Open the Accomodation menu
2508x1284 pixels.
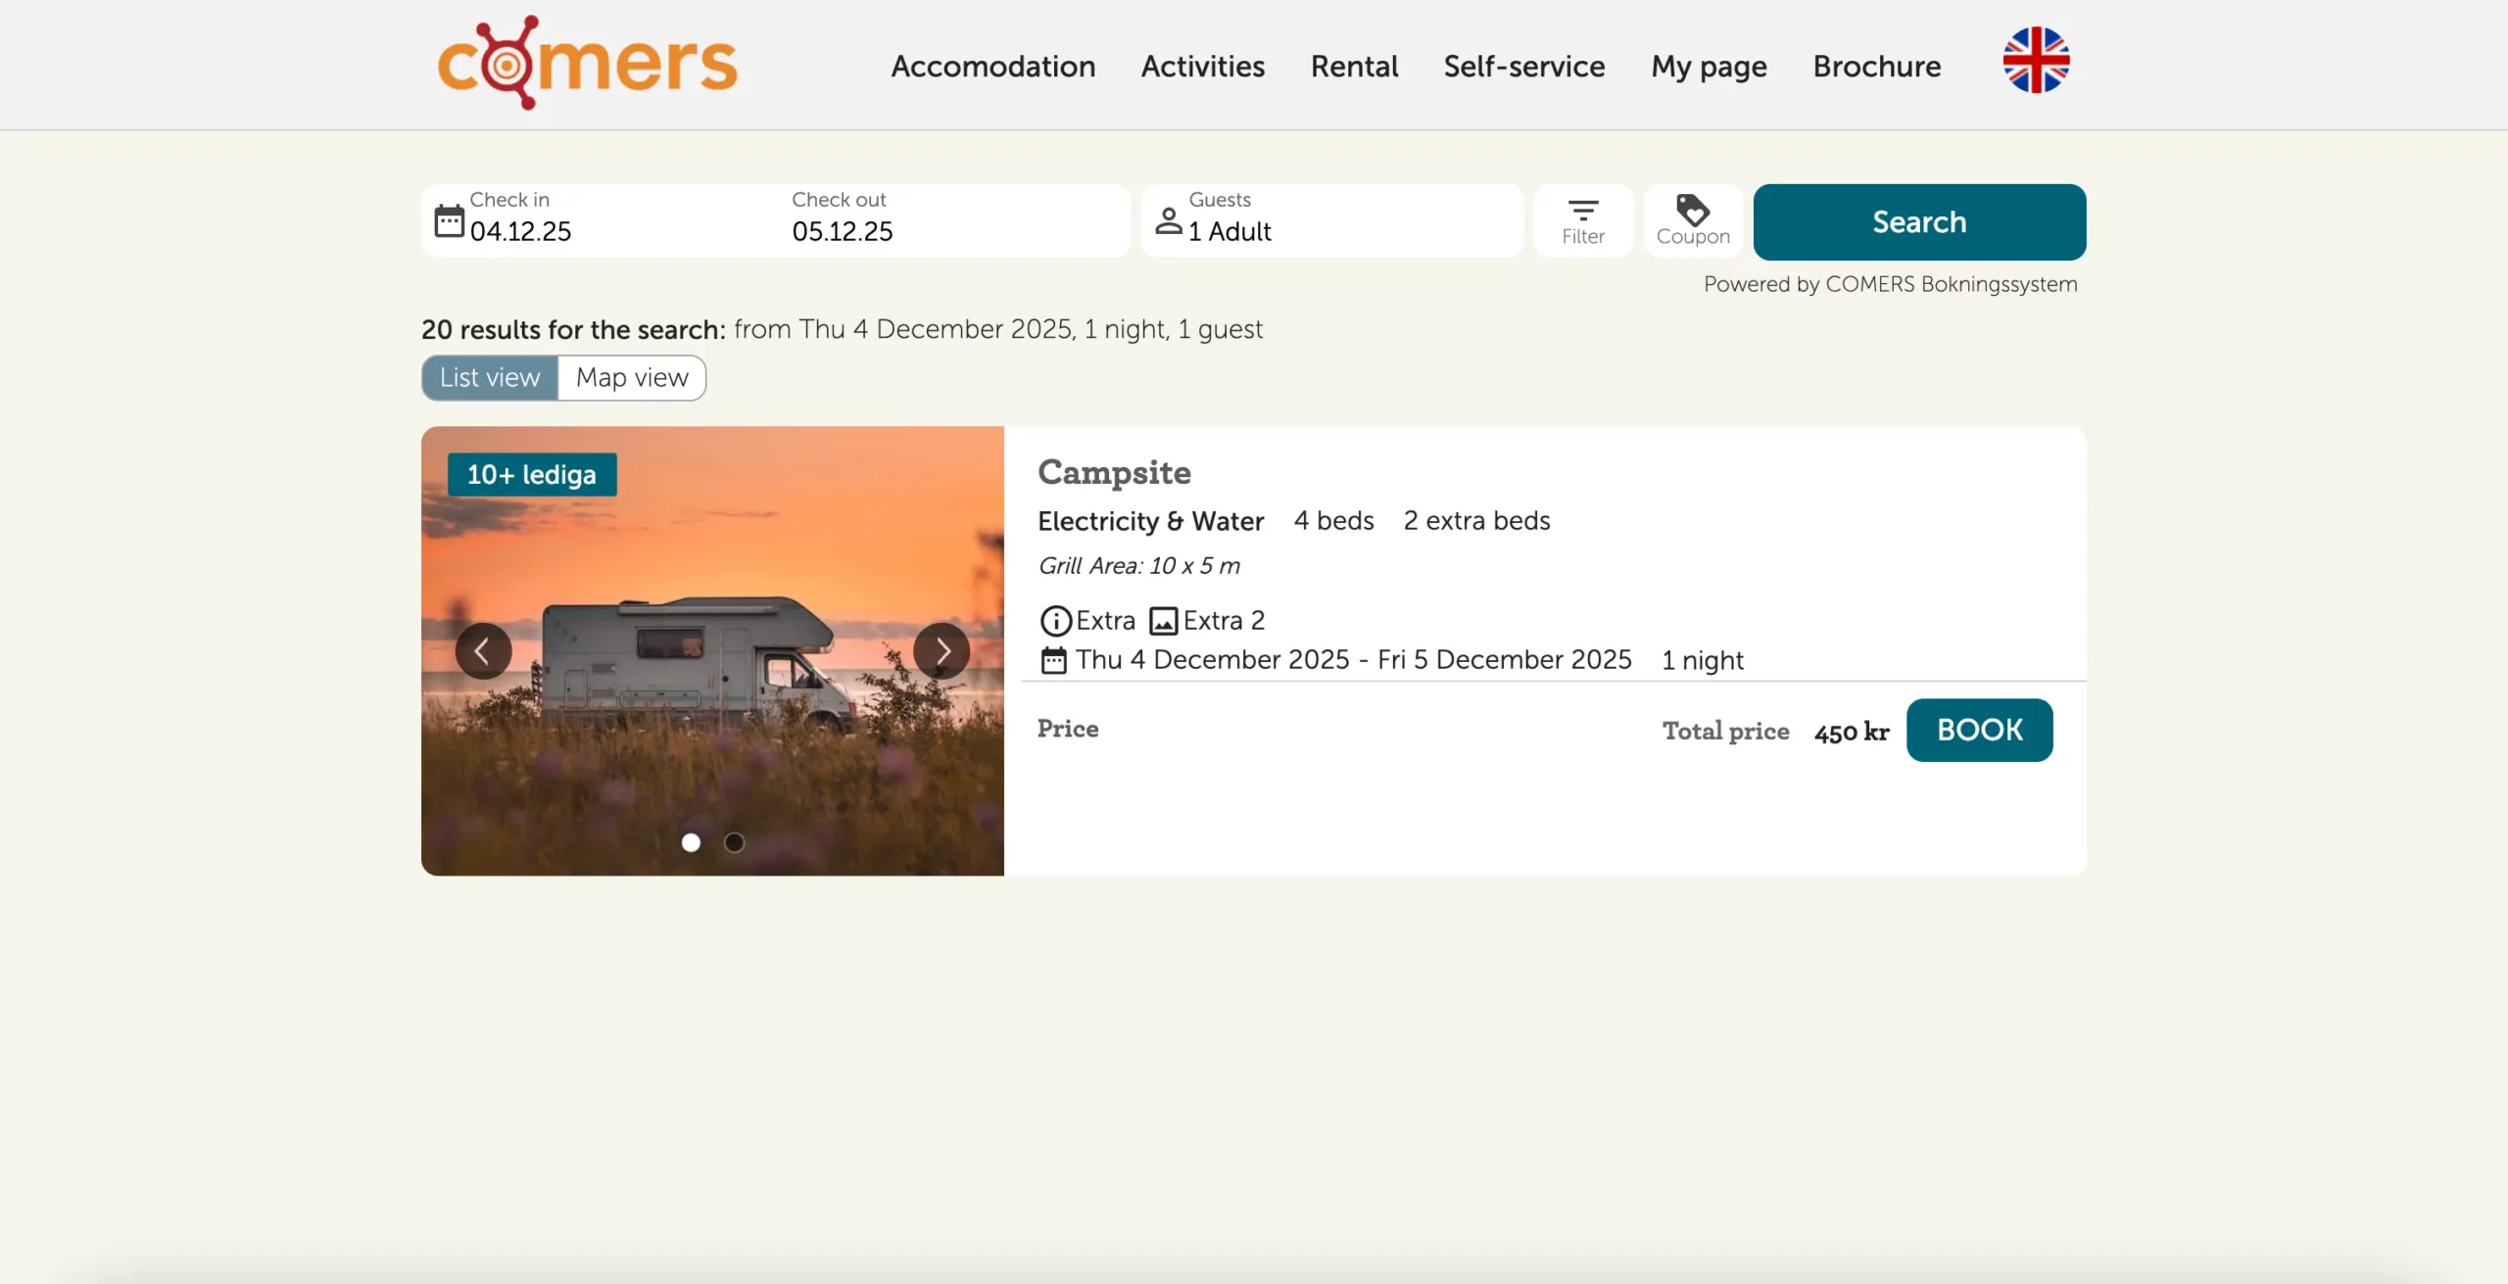992,67
